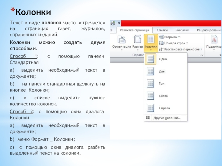Select the Две menu label
222x166 pixels.
pyautogui.click(x=162, y=71)
